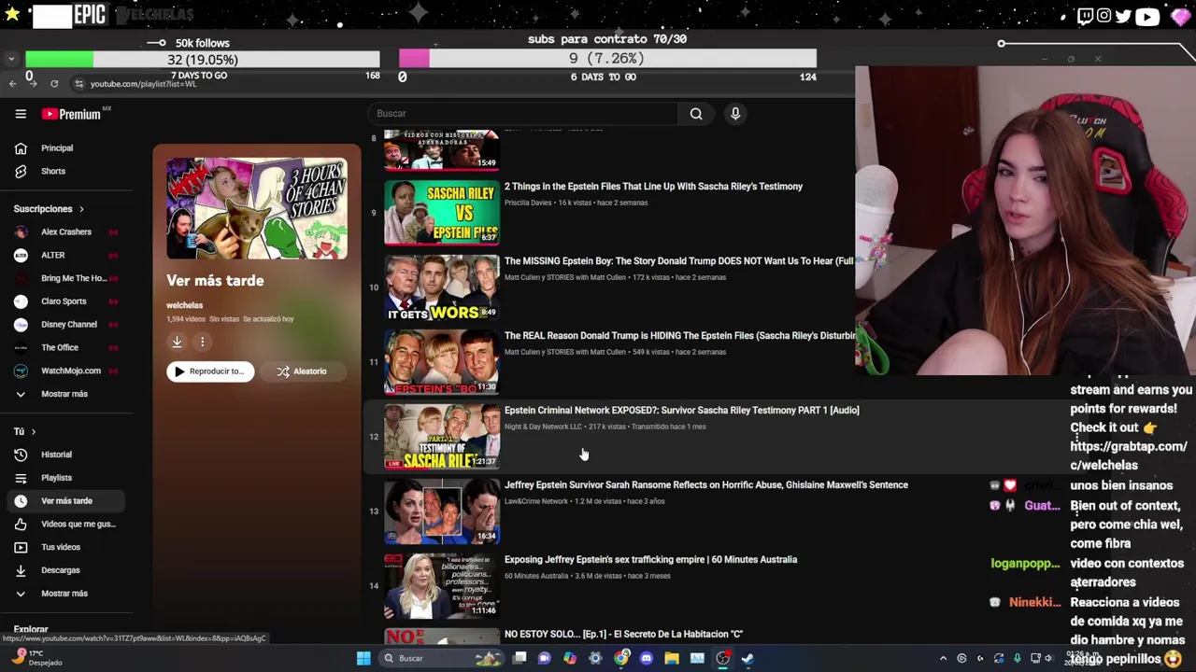Open 'Epstein Criminal Network EXPOSED' title

681,411
